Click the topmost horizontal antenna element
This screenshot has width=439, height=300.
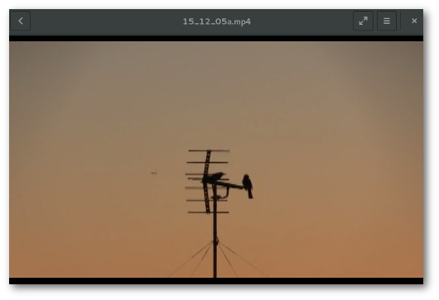tap(209, 151)
